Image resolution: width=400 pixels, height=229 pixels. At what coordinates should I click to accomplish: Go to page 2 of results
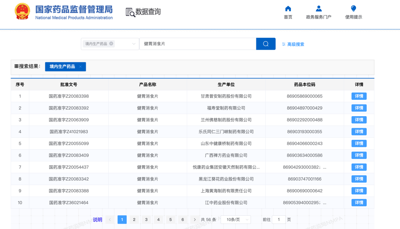[x=134, y=220]
